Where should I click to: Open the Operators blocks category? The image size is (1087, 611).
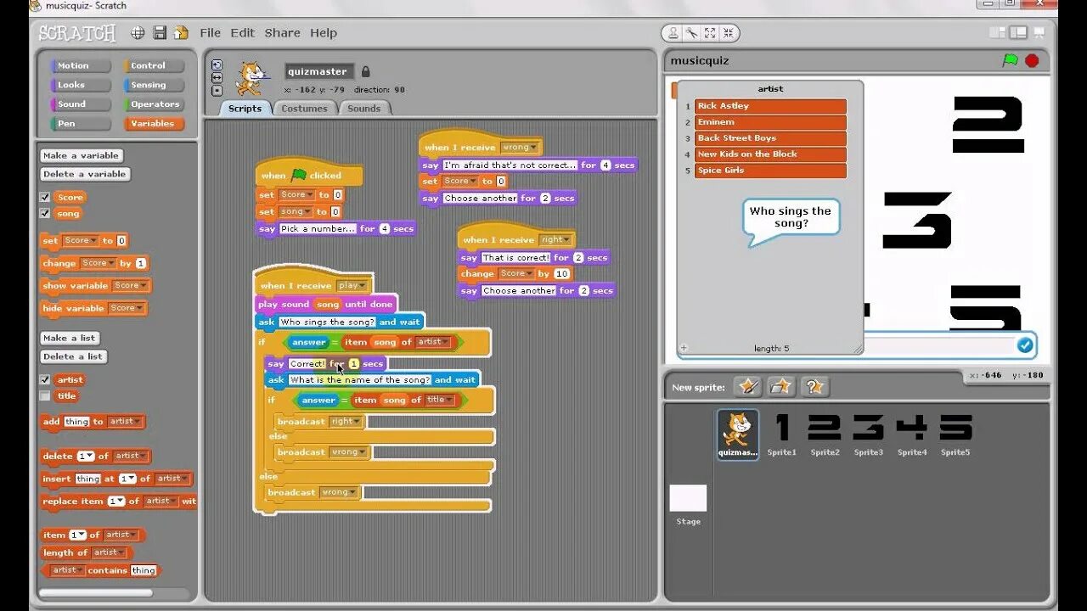coord(154,104)
